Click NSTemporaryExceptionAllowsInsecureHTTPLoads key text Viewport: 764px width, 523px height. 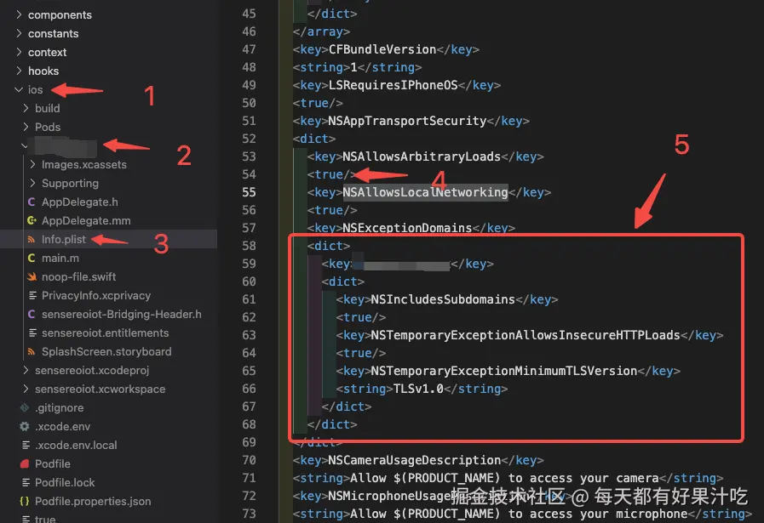coord(526,335)
